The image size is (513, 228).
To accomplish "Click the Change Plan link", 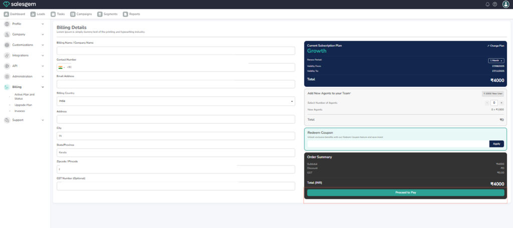I will click(x=495, y=46).
